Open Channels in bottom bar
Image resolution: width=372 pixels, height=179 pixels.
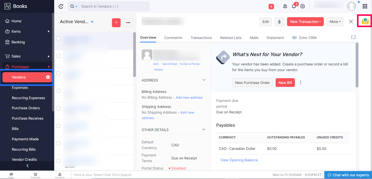(35, 175)
